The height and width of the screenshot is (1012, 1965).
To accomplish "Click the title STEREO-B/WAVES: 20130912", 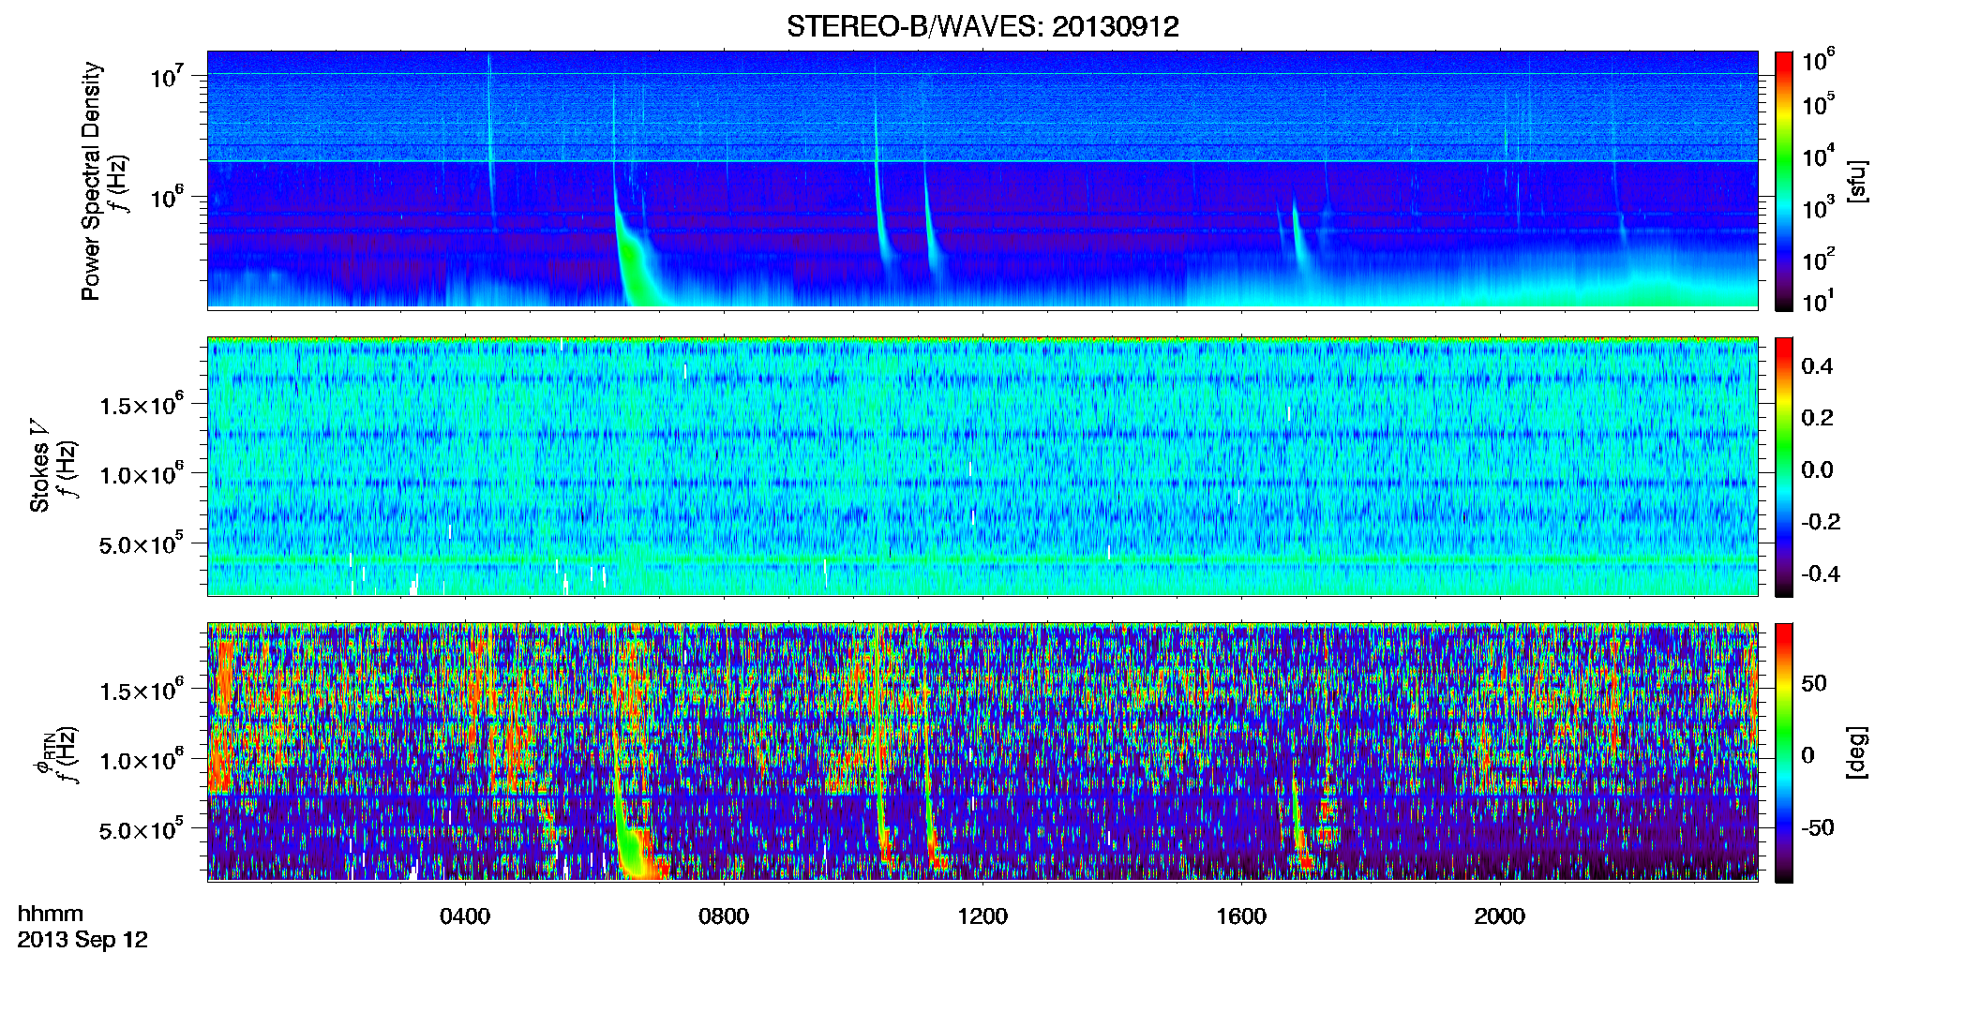I will click(982, 26).
